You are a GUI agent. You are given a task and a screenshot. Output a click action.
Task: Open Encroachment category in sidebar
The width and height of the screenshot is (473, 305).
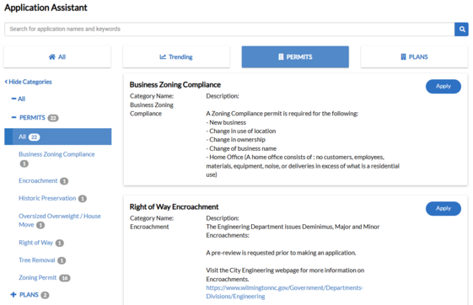[38, 181]
